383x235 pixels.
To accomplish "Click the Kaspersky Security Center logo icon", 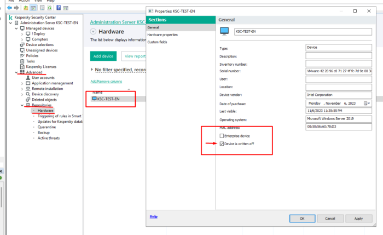I will pyautogui.click(x=10, y=18).
